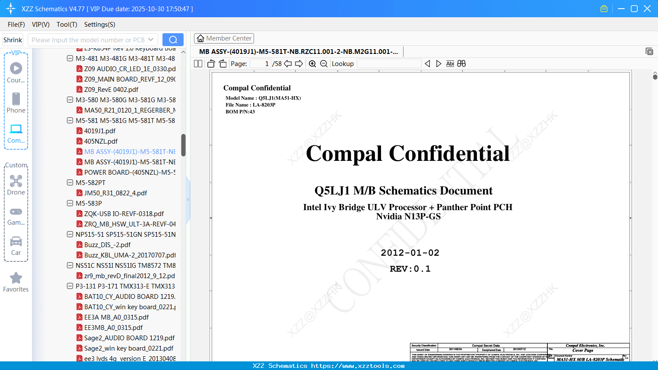Toggle the two-page view icon
The width and height of the screenshot is (658, 370).
[x=198, y=64]
